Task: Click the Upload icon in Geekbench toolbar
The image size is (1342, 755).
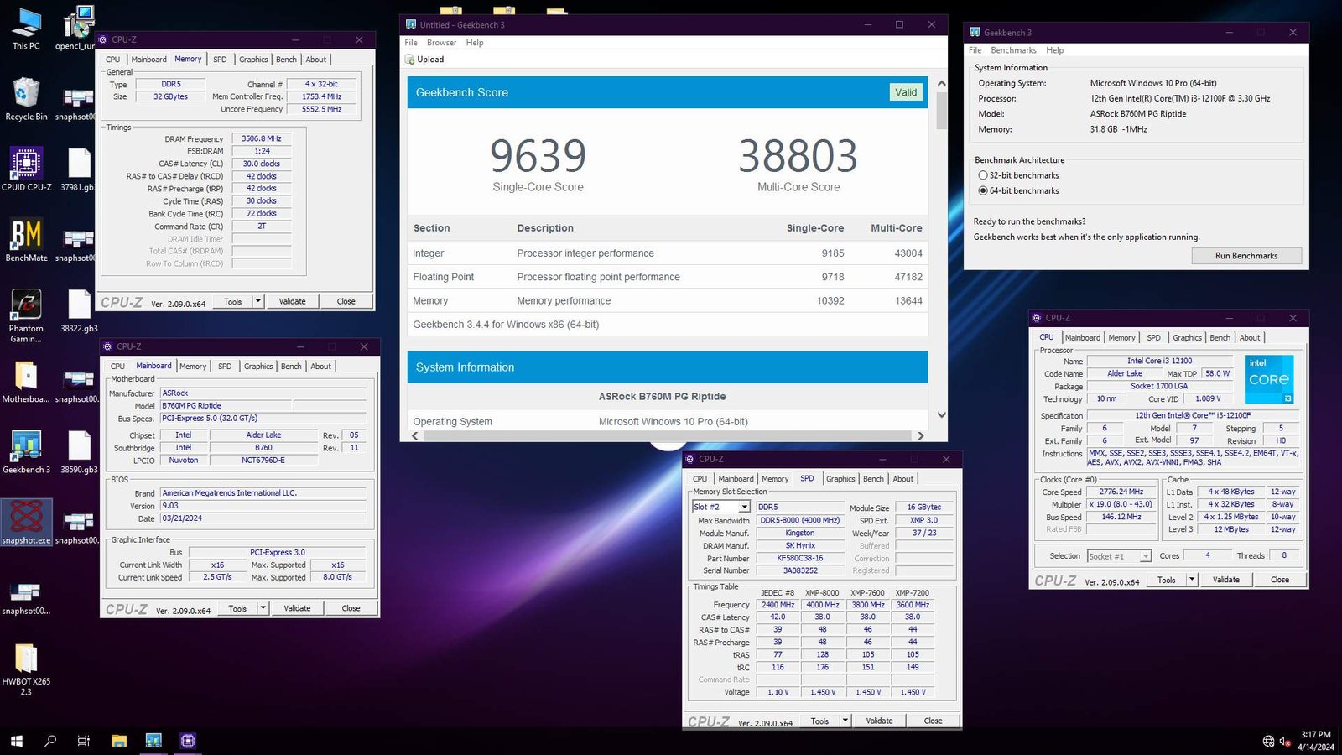Action: [x=410, y=60]
